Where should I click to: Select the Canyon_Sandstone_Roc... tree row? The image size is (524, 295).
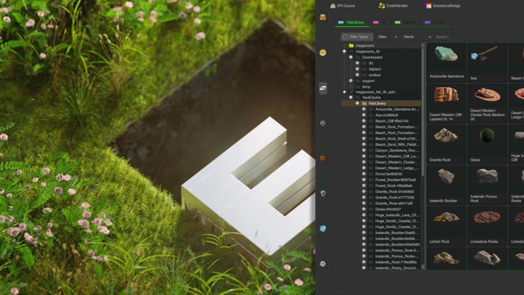coord(381,151)
